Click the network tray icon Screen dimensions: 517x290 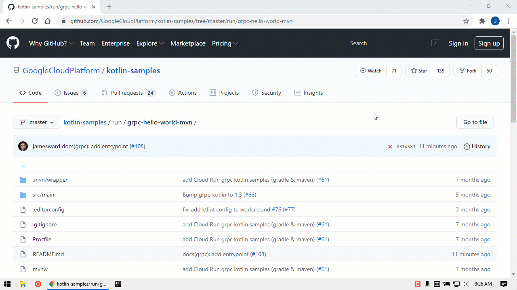point(456,284)
